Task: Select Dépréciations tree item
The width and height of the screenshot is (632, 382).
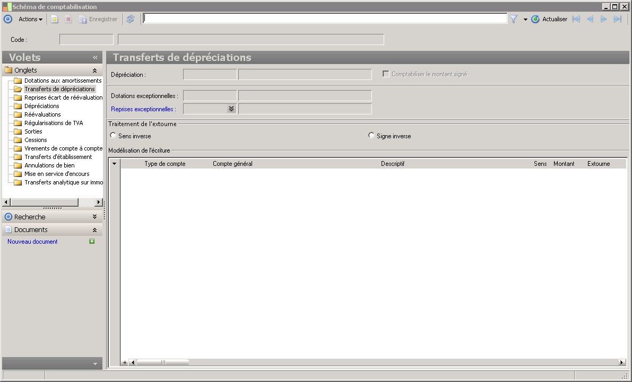Action: (41, 106)
